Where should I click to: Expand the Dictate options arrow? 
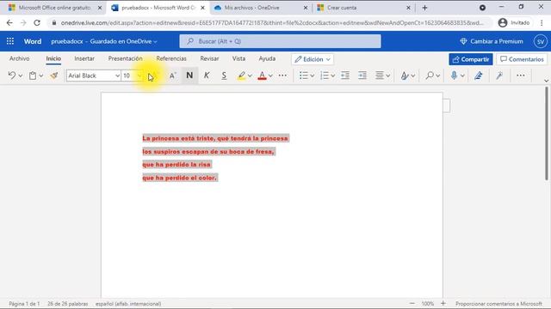tap(462, 76)
